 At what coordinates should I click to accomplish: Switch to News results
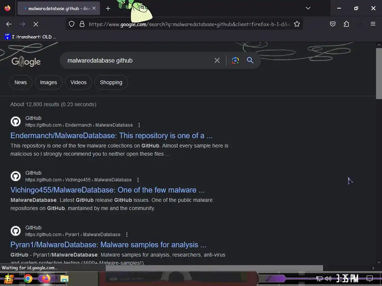(x=21, y=82)
